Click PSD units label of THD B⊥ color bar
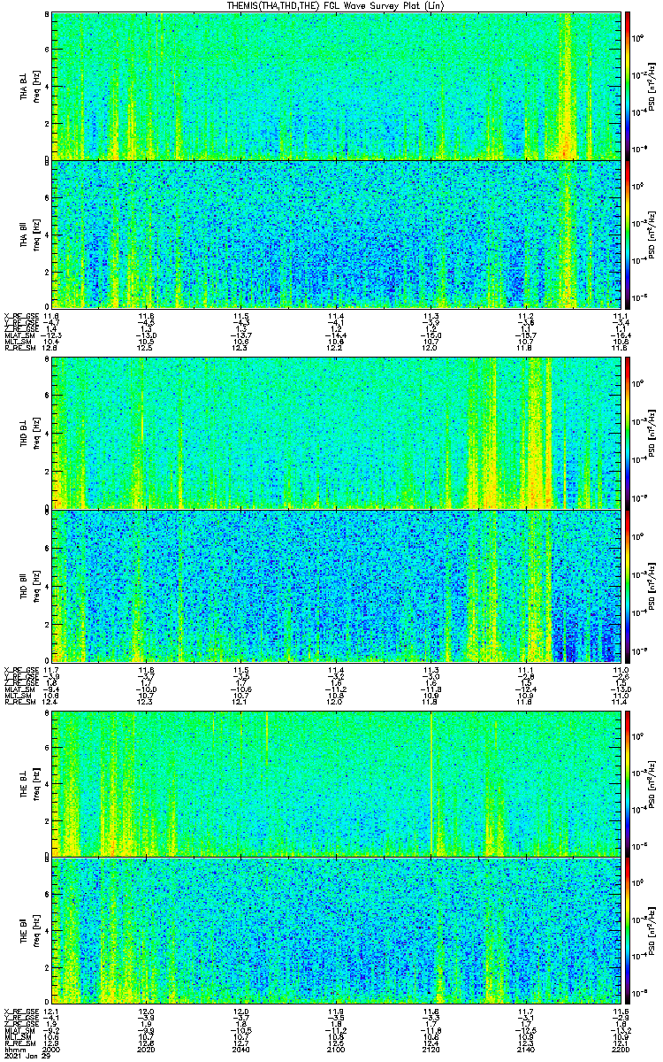Viewport: 663px width, 1062px height. pyautogui.click(x=652, y=434)
